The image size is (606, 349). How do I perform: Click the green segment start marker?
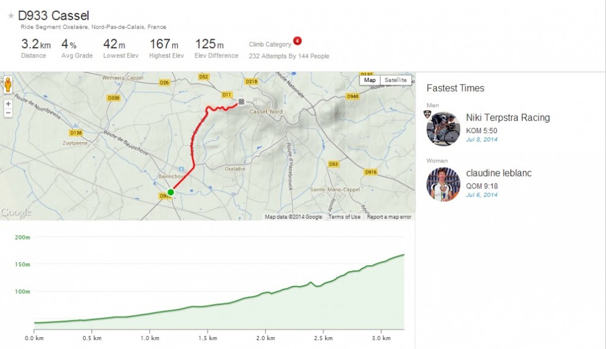tap(171, 192)
